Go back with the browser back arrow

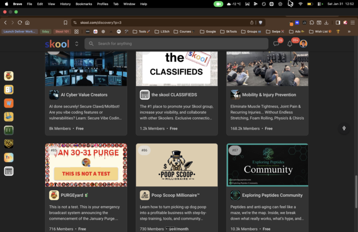pyautogui.click(x=5, y=22)
